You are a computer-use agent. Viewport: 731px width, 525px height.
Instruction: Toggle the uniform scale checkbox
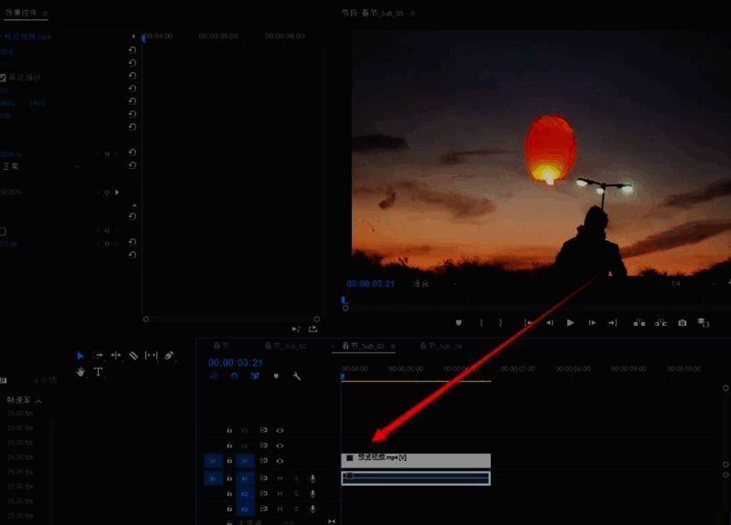point(4,78)
